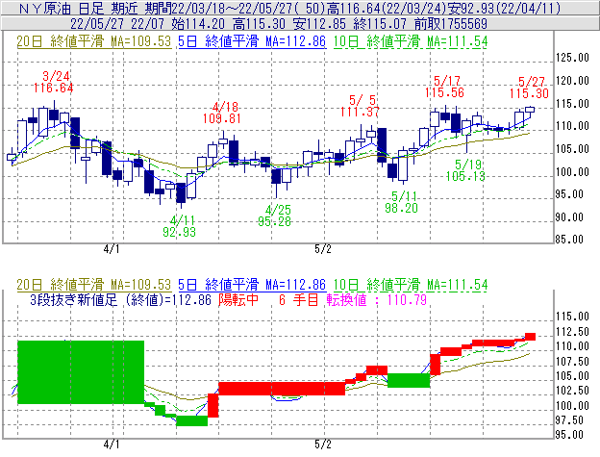Click the close price 終115.07
This screenshot has height=457, width=600.
point(380,24)
